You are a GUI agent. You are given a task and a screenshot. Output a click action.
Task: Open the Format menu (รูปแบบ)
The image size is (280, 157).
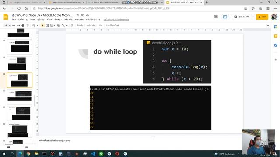pos(41,20)
